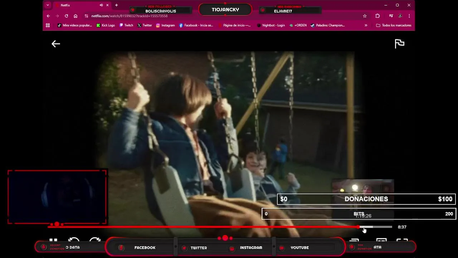Skip forward 10 seconds in the player

(95, 240)
